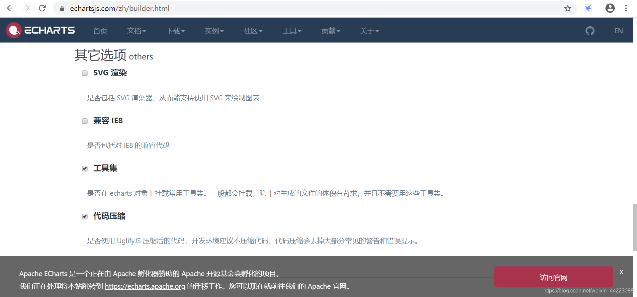Screen dimensions: 637x297
Task: Uncheck the 代码压缩 checkbox
Action: [x=85, y=216]
